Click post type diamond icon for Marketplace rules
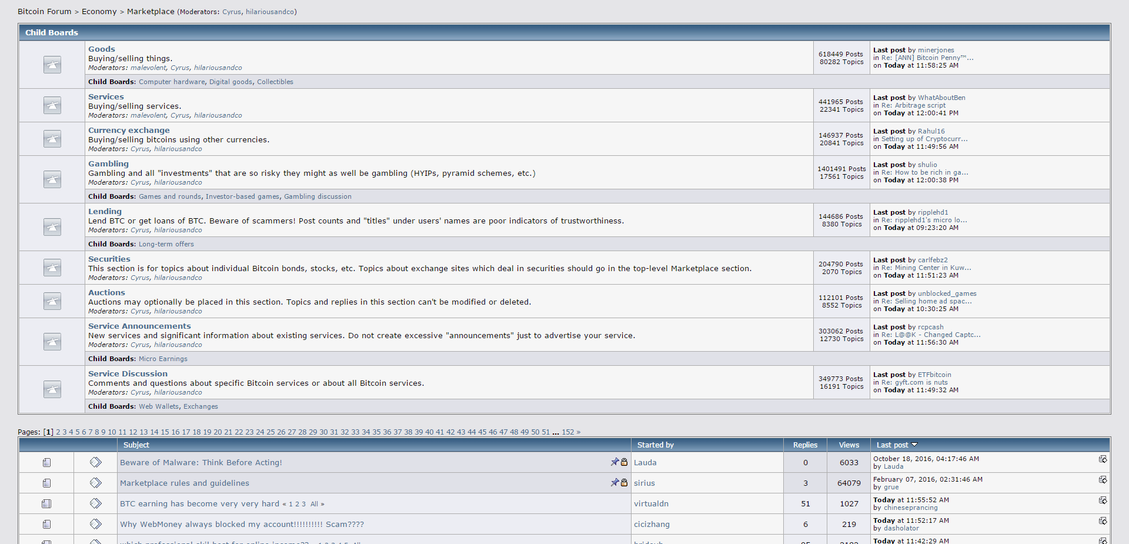Viewport: 1129px width, 544px height. click(x=96, y=483)
